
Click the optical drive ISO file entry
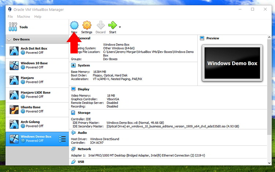click(173, 126)
